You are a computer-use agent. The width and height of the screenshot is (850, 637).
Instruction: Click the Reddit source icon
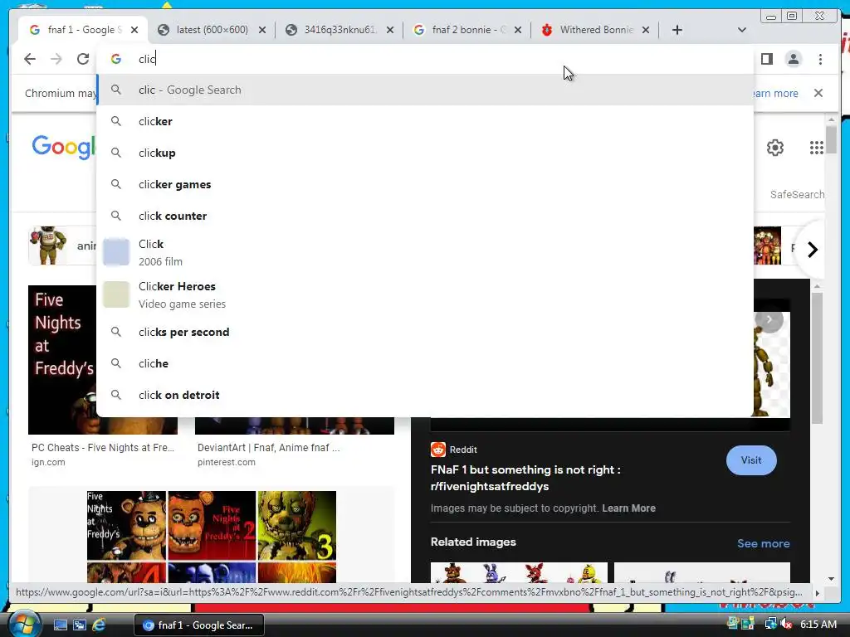[438, 450]
